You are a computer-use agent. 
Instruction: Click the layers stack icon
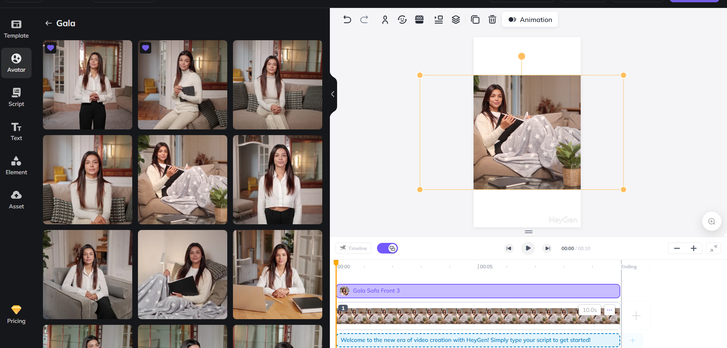tap(456, 20)
